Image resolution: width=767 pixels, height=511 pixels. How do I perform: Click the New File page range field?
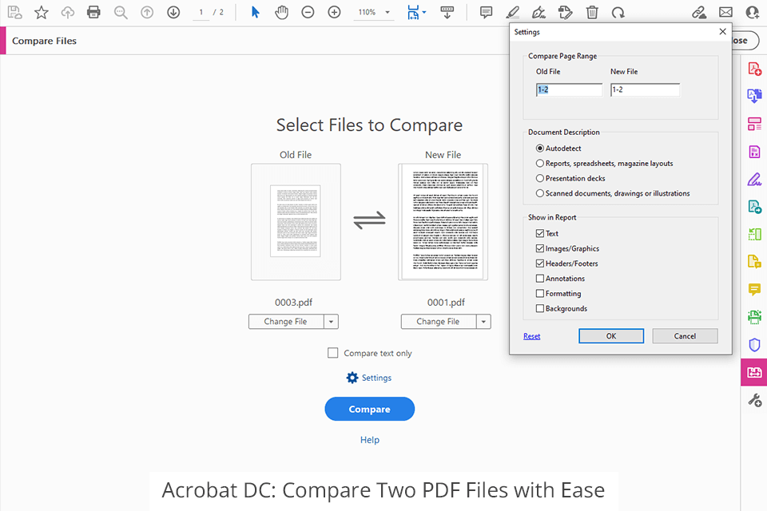click(646, 89)
